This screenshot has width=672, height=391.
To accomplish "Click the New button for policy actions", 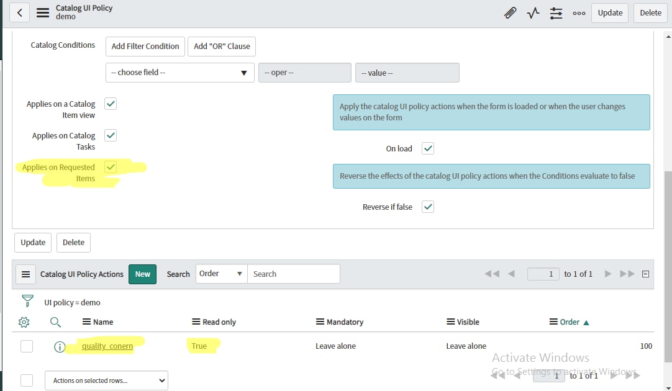I will (x=142, y=273).
